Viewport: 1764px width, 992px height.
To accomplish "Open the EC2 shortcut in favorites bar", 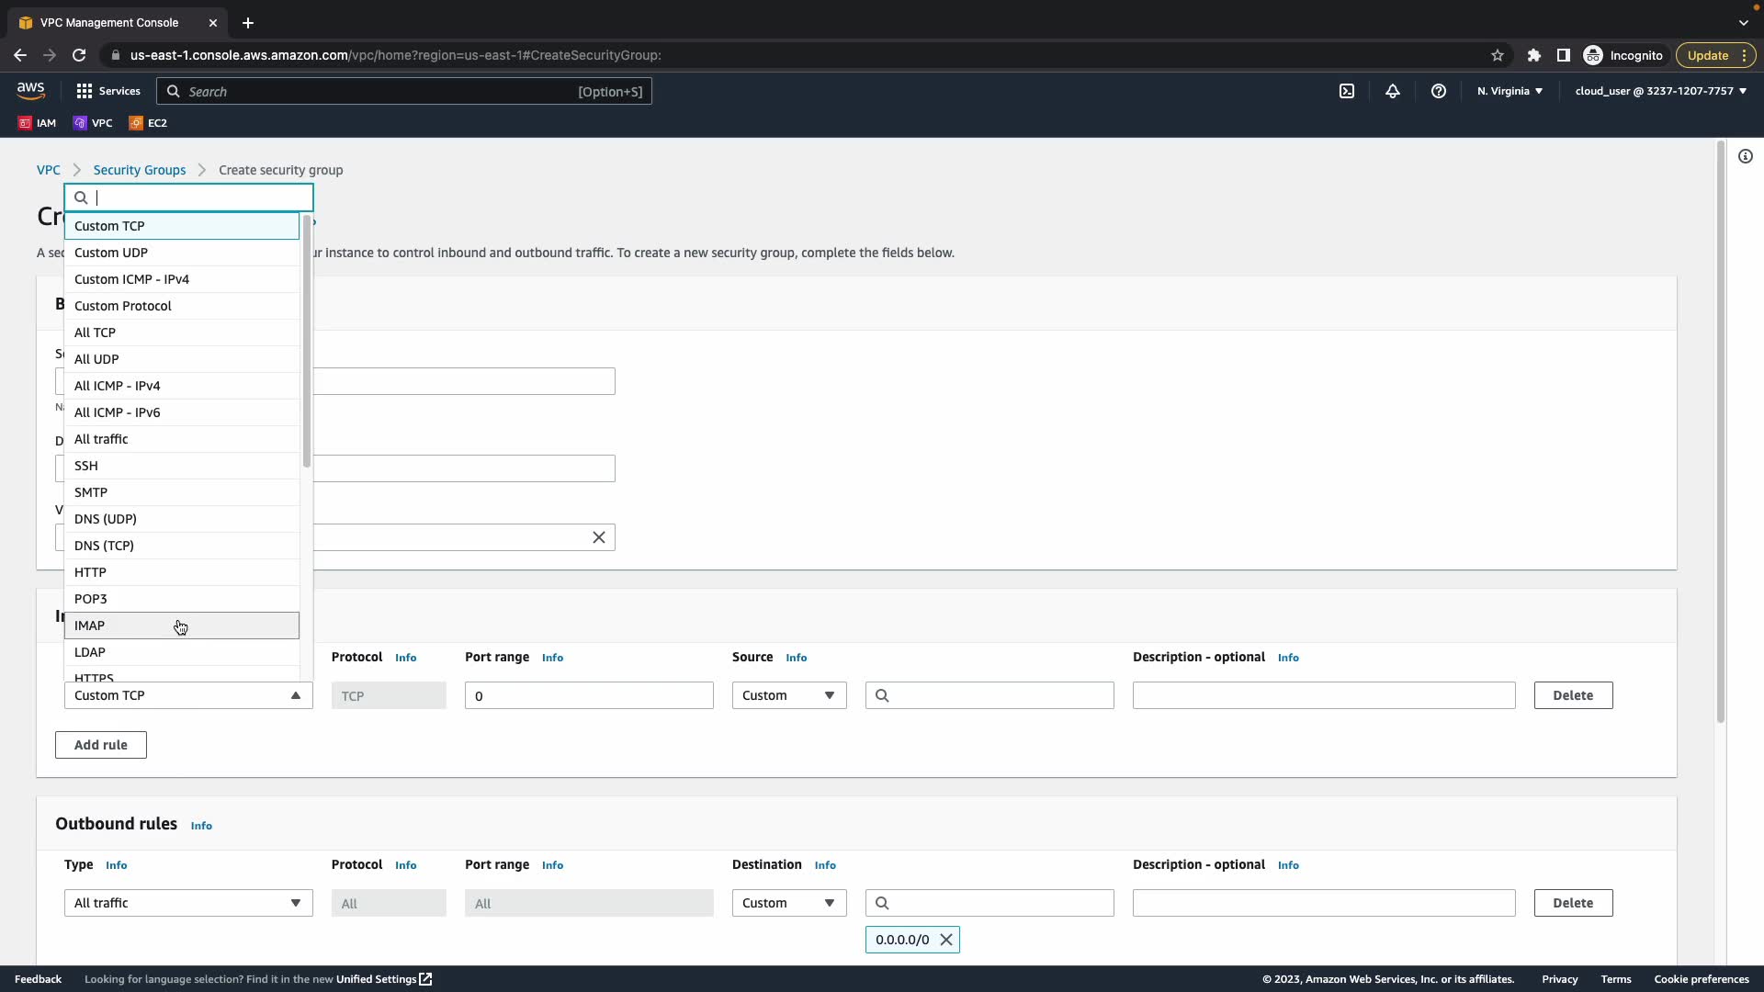I will click(148, 123).
